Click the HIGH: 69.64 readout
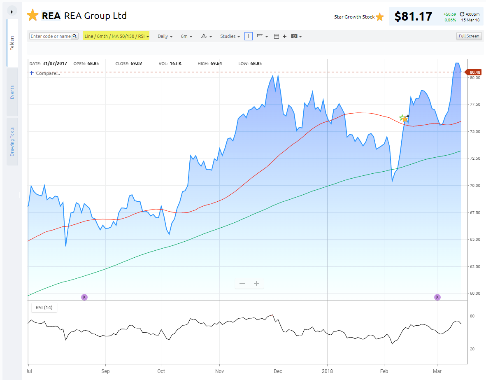486x380 pixels. click(x=210, y=63)
